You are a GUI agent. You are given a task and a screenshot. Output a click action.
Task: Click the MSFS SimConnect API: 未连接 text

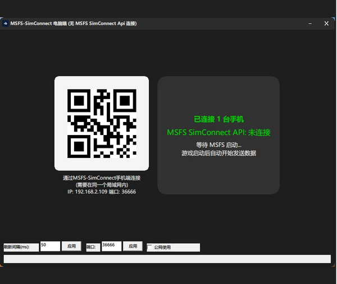pos(218,132)
